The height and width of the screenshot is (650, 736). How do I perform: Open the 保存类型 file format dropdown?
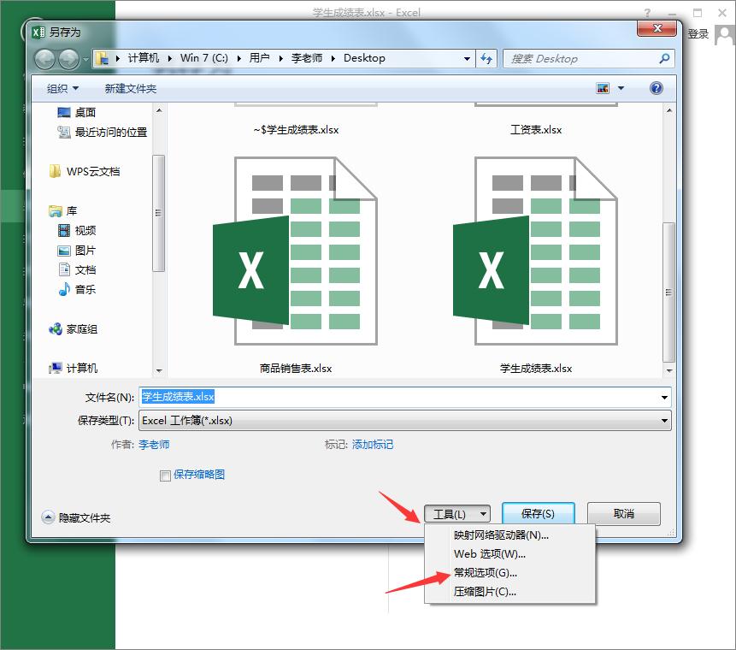(665, 421)
